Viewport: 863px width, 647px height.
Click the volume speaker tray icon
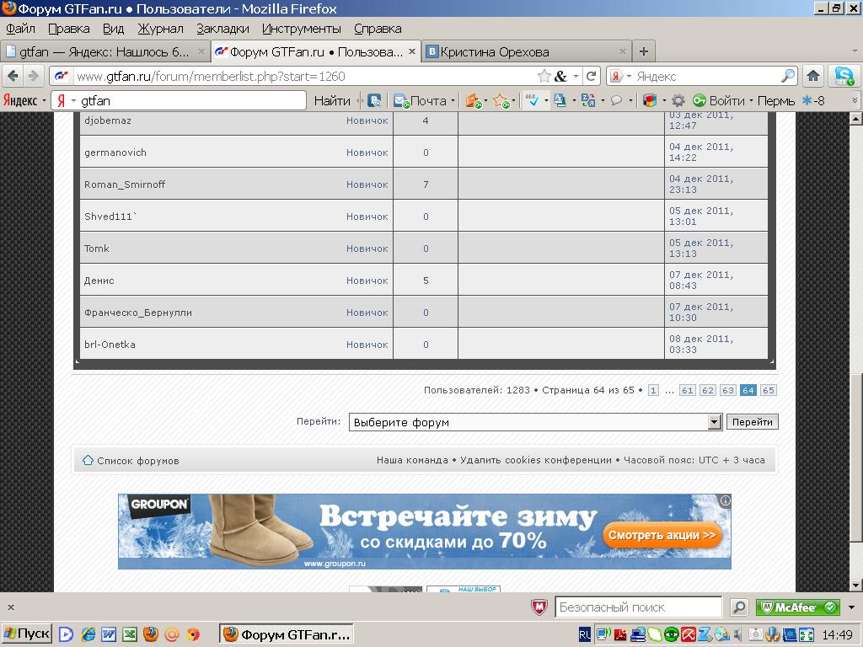[737, 635]
